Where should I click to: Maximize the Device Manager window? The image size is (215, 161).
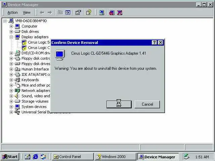pyautogui.click(x=204, y=5)
